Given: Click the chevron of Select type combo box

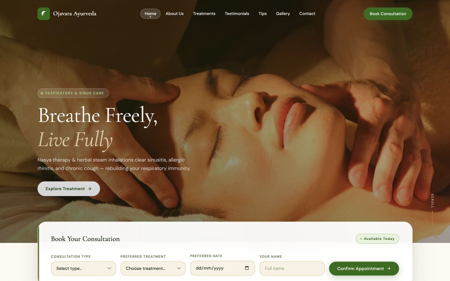Looking at the screenshot, I should coord(109,269).
